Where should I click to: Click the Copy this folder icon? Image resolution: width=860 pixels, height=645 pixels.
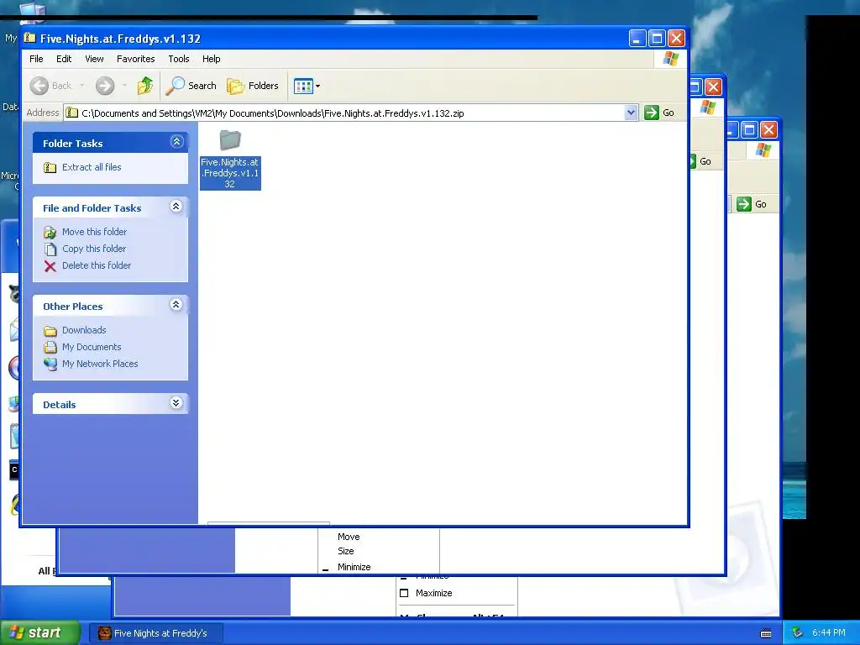[50, 249]
